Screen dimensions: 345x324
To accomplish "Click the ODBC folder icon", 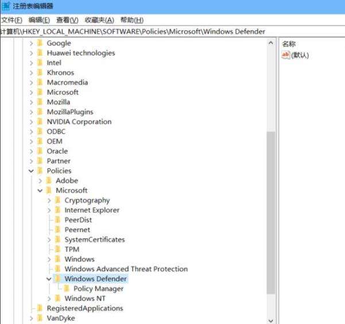I will coord(40,132).
